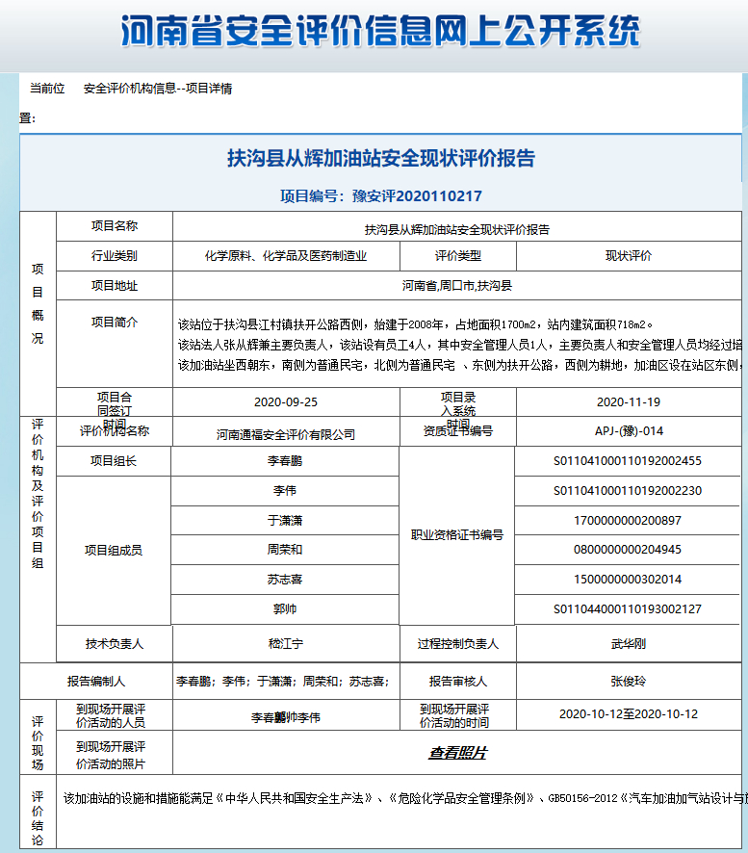Click report reviewer name 张俊玲
Image resolution: width=748 pixels, height=853 pixels.
[629, 681]
